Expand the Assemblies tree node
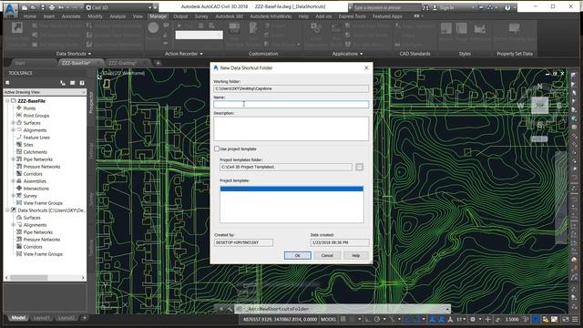Image resolution: width=583 pixels, height=328 pixels. click(x=13, y=181)
